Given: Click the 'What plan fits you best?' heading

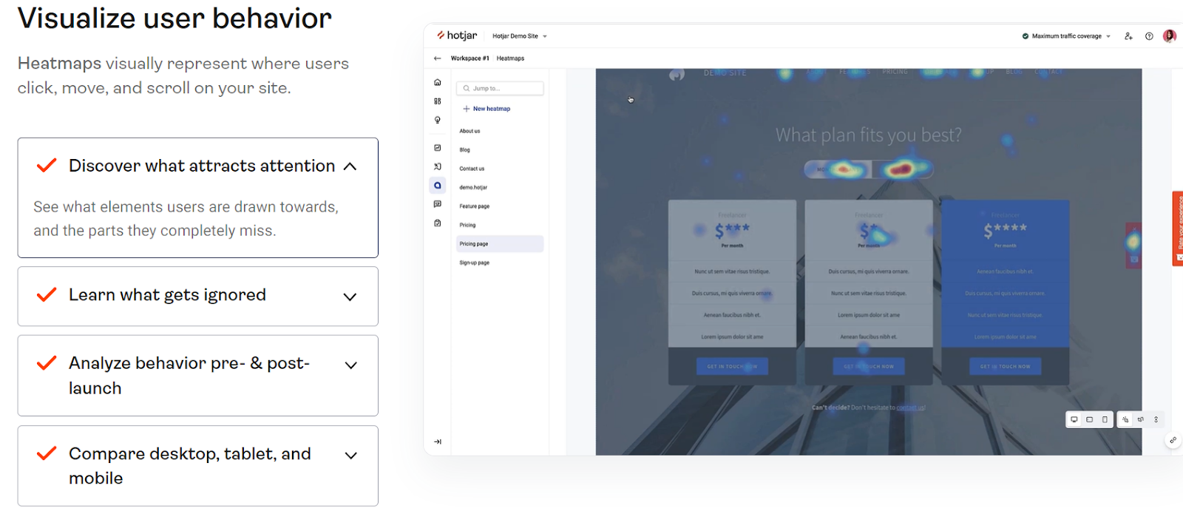Looking at the screenshot, I should coord(869,135).
